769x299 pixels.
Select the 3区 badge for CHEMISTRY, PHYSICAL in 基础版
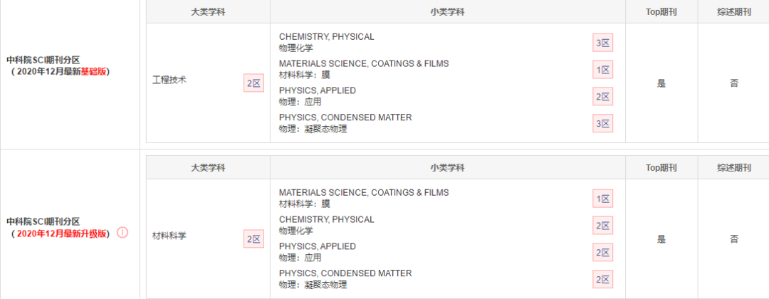pyautogui.click(x=603, y=43)
